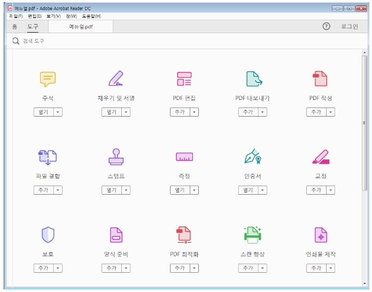Screen dimensions: 372x292
Task: Click the 인증서 fountain pen icon
Action: [253, 157]
